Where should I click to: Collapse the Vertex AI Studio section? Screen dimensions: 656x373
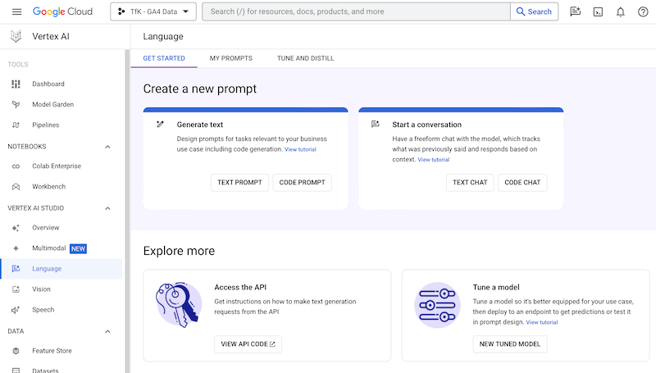coord(107,208)
